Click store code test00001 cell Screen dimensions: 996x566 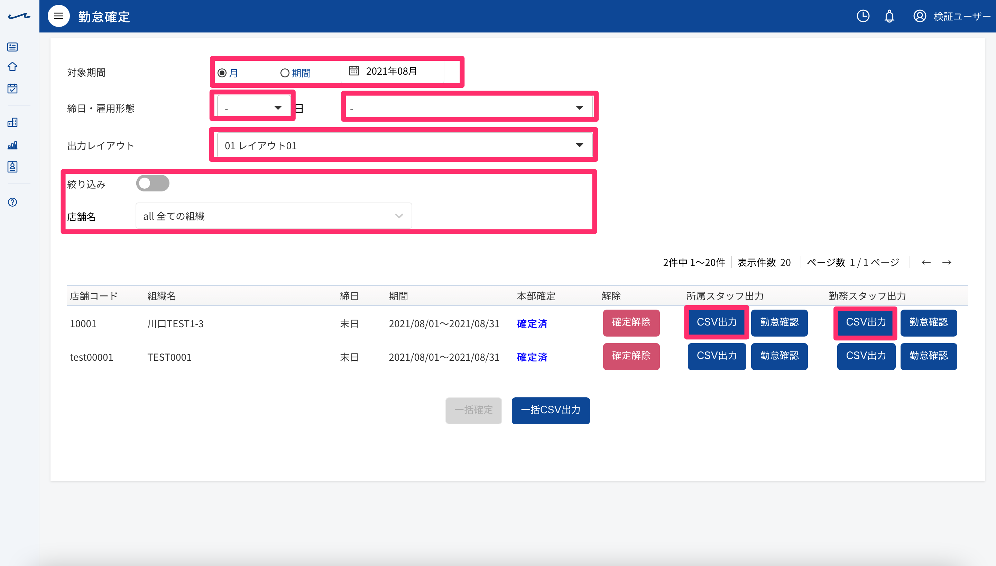click(91, 357)
